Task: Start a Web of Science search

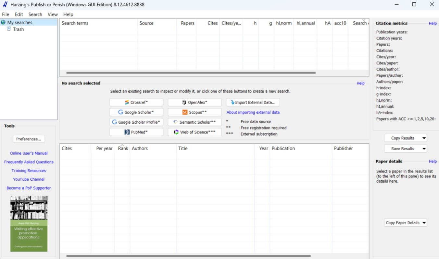Action: click(194, 132)
